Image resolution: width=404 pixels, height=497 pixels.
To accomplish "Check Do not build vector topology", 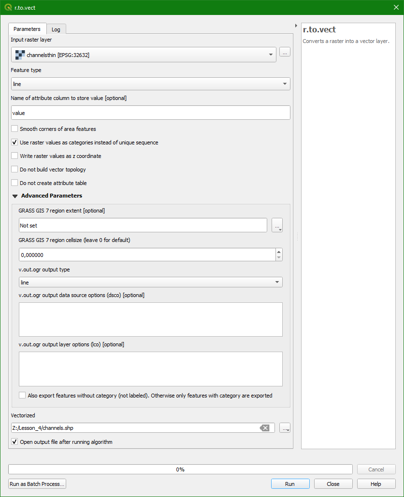I will pos(14,170).
